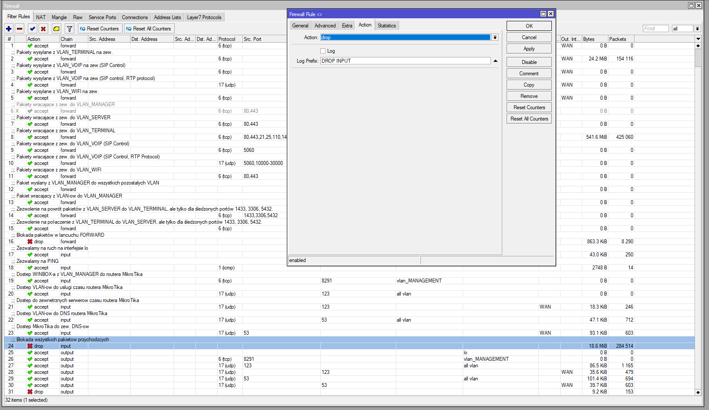Click the red X disable icon

click(44, 29)
